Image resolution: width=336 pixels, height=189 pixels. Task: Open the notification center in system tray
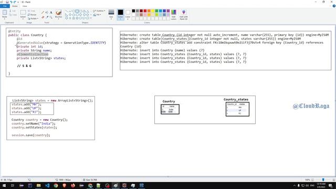tap(330, 185)
